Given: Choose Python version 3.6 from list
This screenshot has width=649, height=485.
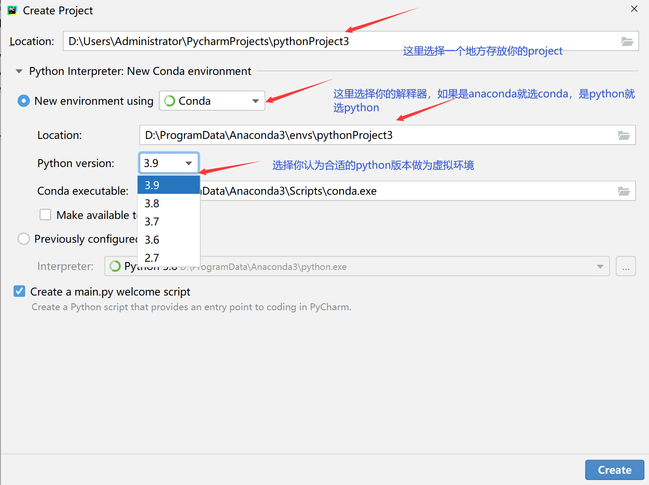Looking at the screenshot, I should [169, 240].
